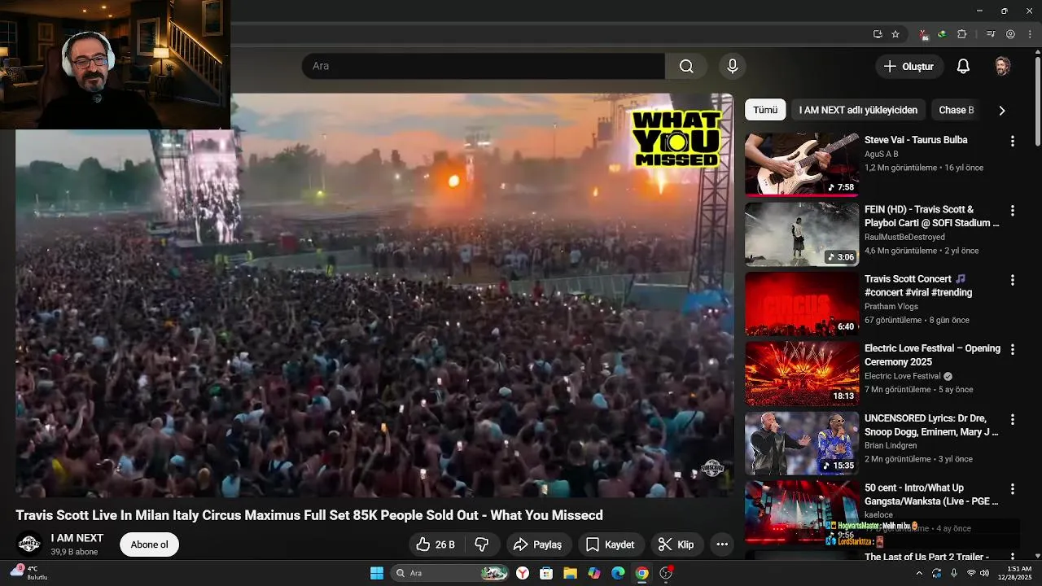Image resolution: width=1042 pixels, height=586 pixels.
Task: Click the red extension icon with badge
Action: coord(924,34)
